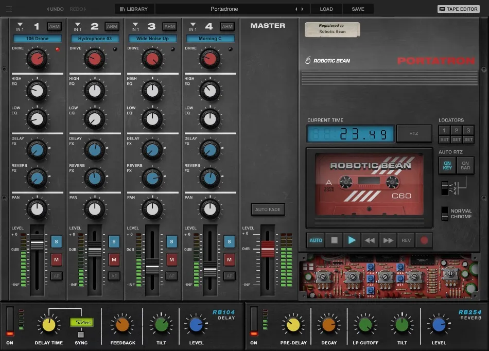
Task: Open the Hydrophone 03 sample selector
Action: coord(95,39)
